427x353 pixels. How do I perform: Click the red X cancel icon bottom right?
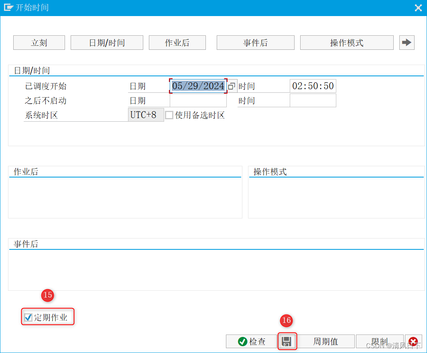413,341
